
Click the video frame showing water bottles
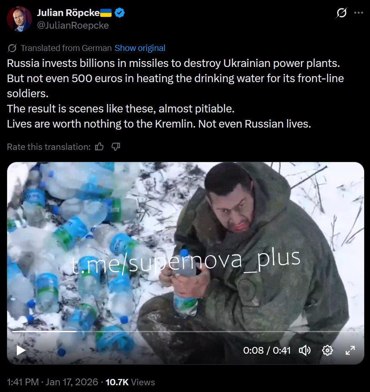(186, 250)
